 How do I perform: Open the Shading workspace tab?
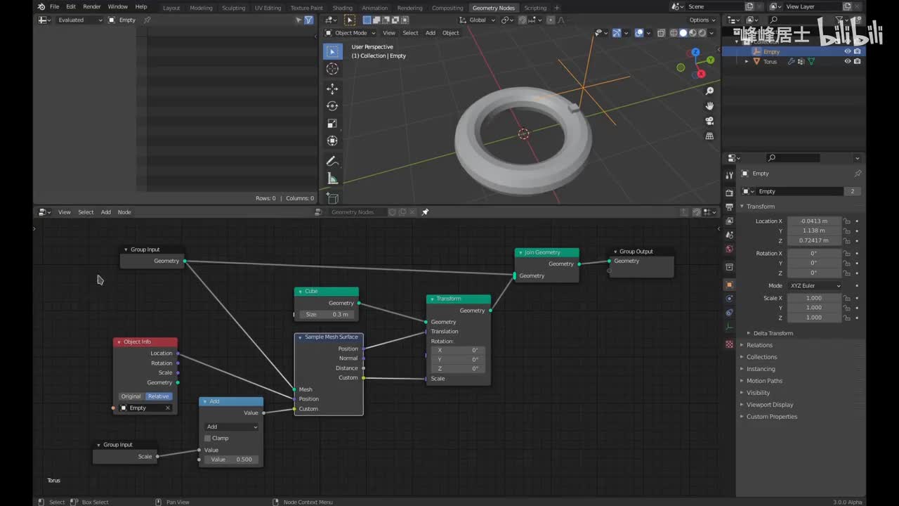[342, 8]
